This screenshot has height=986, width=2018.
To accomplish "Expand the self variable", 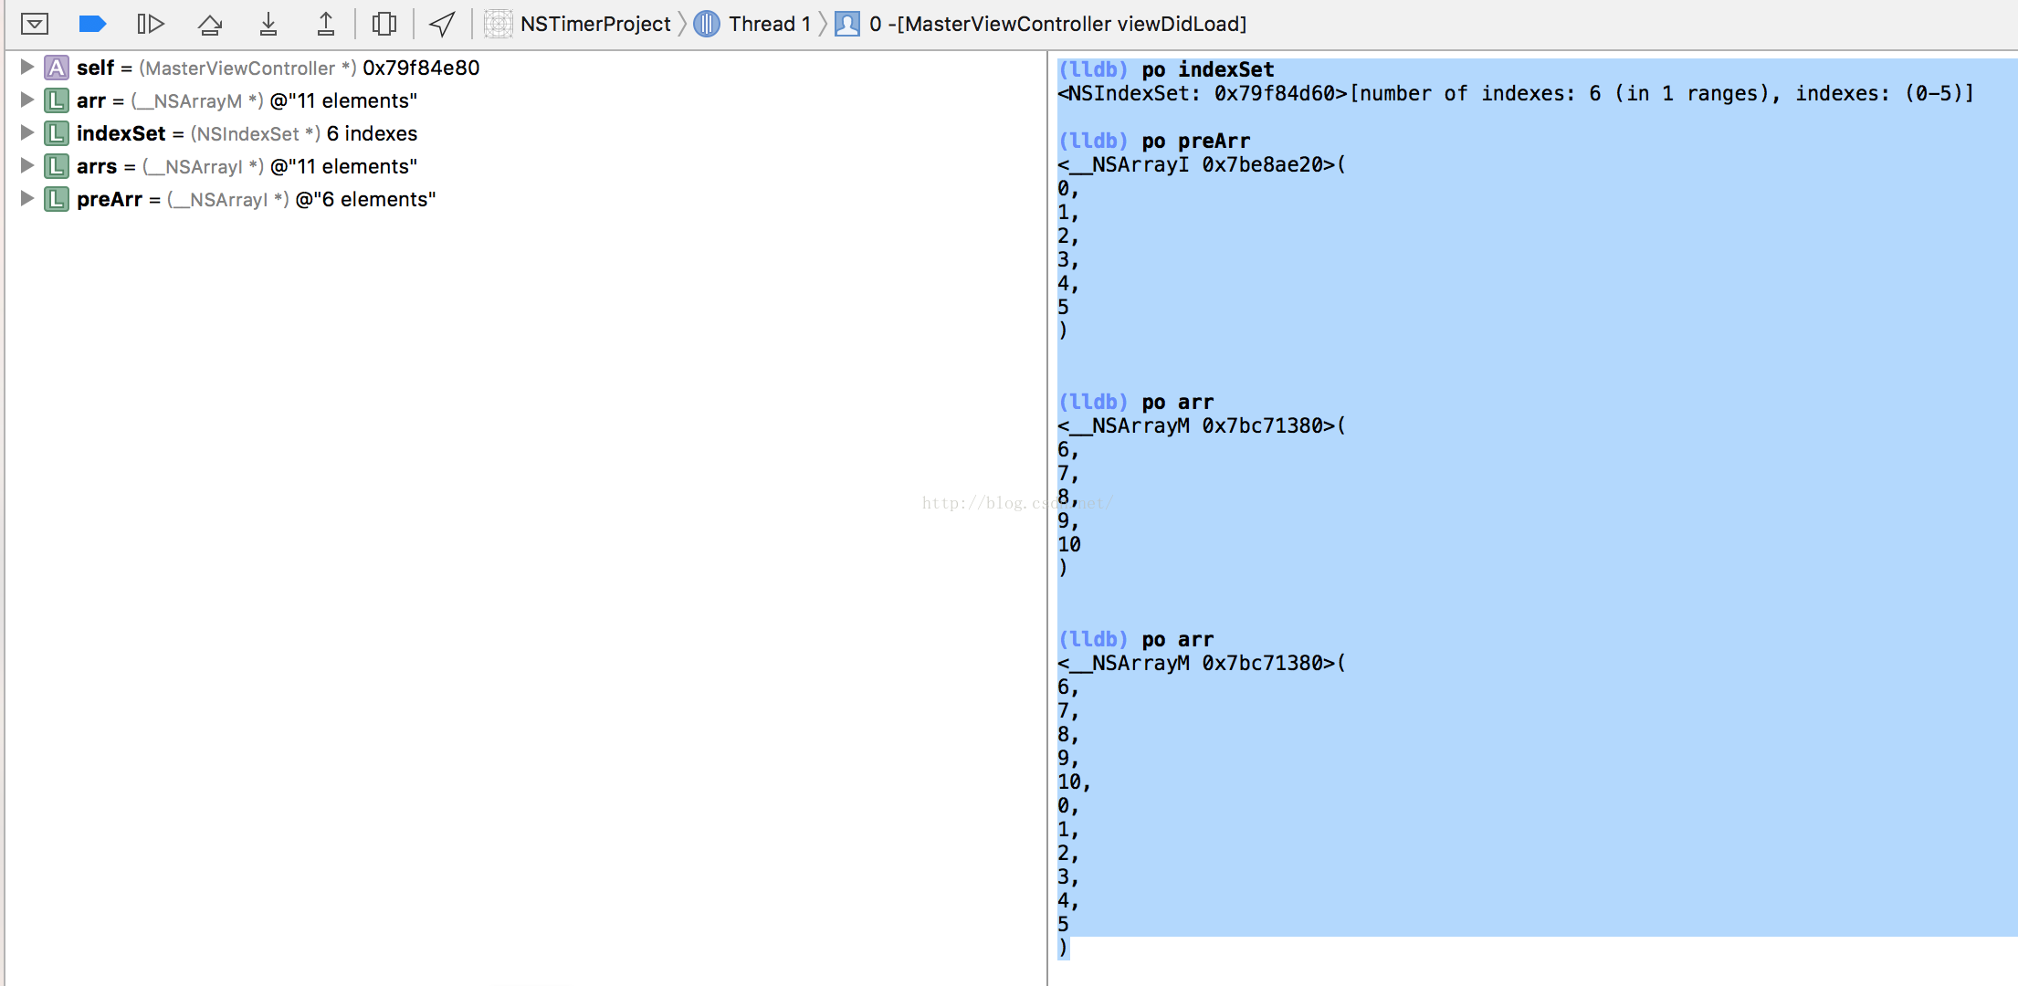I will pyautogui.click(x=26, y=67).
